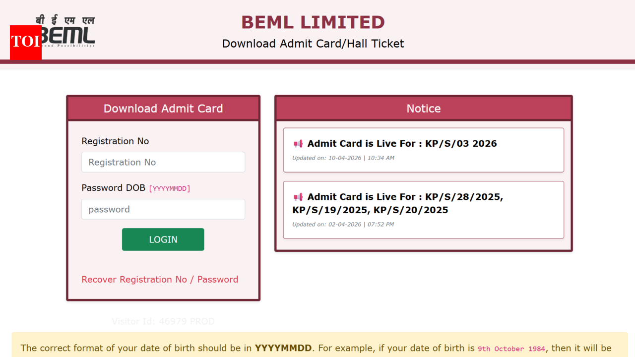635x357 pixels.
Task: Click the Download Admit Card panel header
Action: (x=163, y=108)
